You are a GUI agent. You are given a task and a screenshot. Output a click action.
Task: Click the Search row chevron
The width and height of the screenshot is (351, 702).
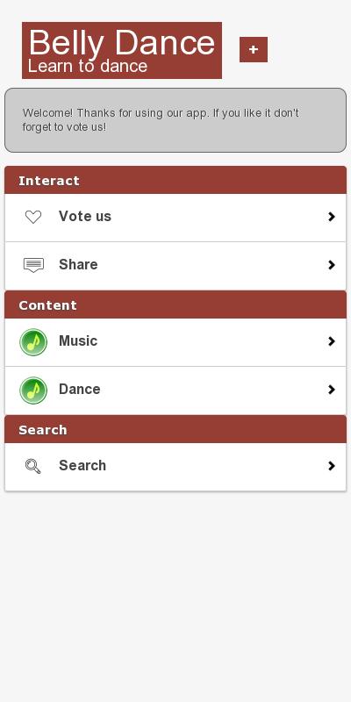pos(332,466)
